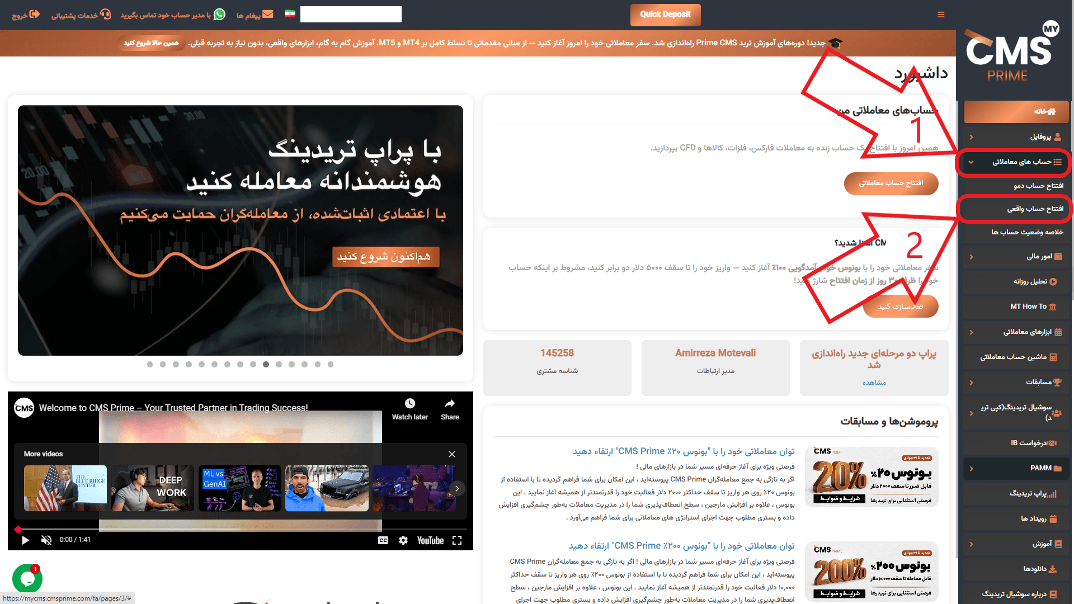Click Watch later clock icon on video

(410, 404)
